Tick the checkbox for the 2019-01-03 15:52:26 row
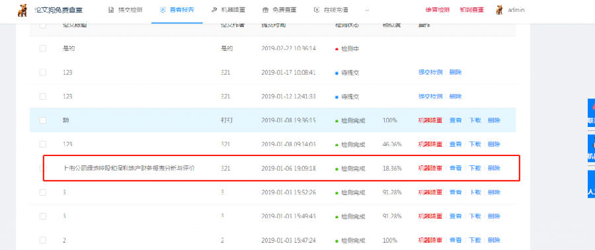Viewport: 595px width, 250px height. pyautogui.click(x=43, y=192)
